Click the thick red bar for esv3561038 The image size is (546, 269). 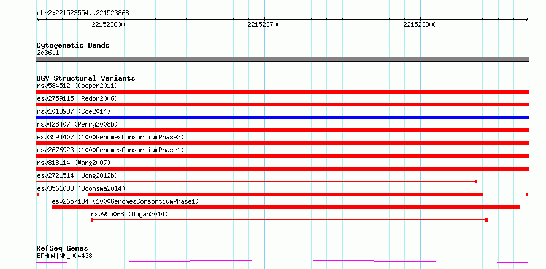pos(285,194)
